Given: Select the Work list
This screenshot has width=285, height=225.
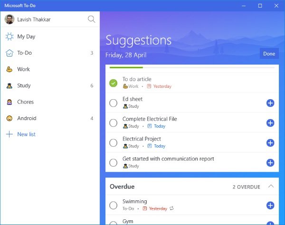Looking at the screenshot, I should point(50,69).
